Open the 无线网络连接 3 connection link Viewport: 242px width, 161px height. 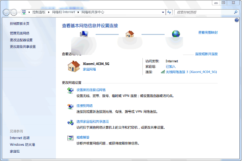191,72
